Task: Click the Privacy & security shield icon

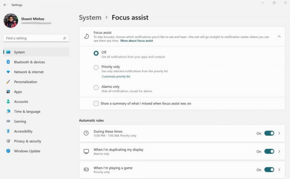Action: pyautogui.click(x=8, y=141)
